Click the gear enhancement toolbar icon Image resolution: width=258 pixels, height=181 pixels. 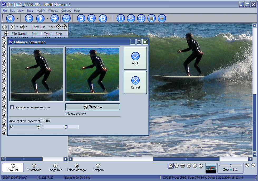click(x=103, y=18)
